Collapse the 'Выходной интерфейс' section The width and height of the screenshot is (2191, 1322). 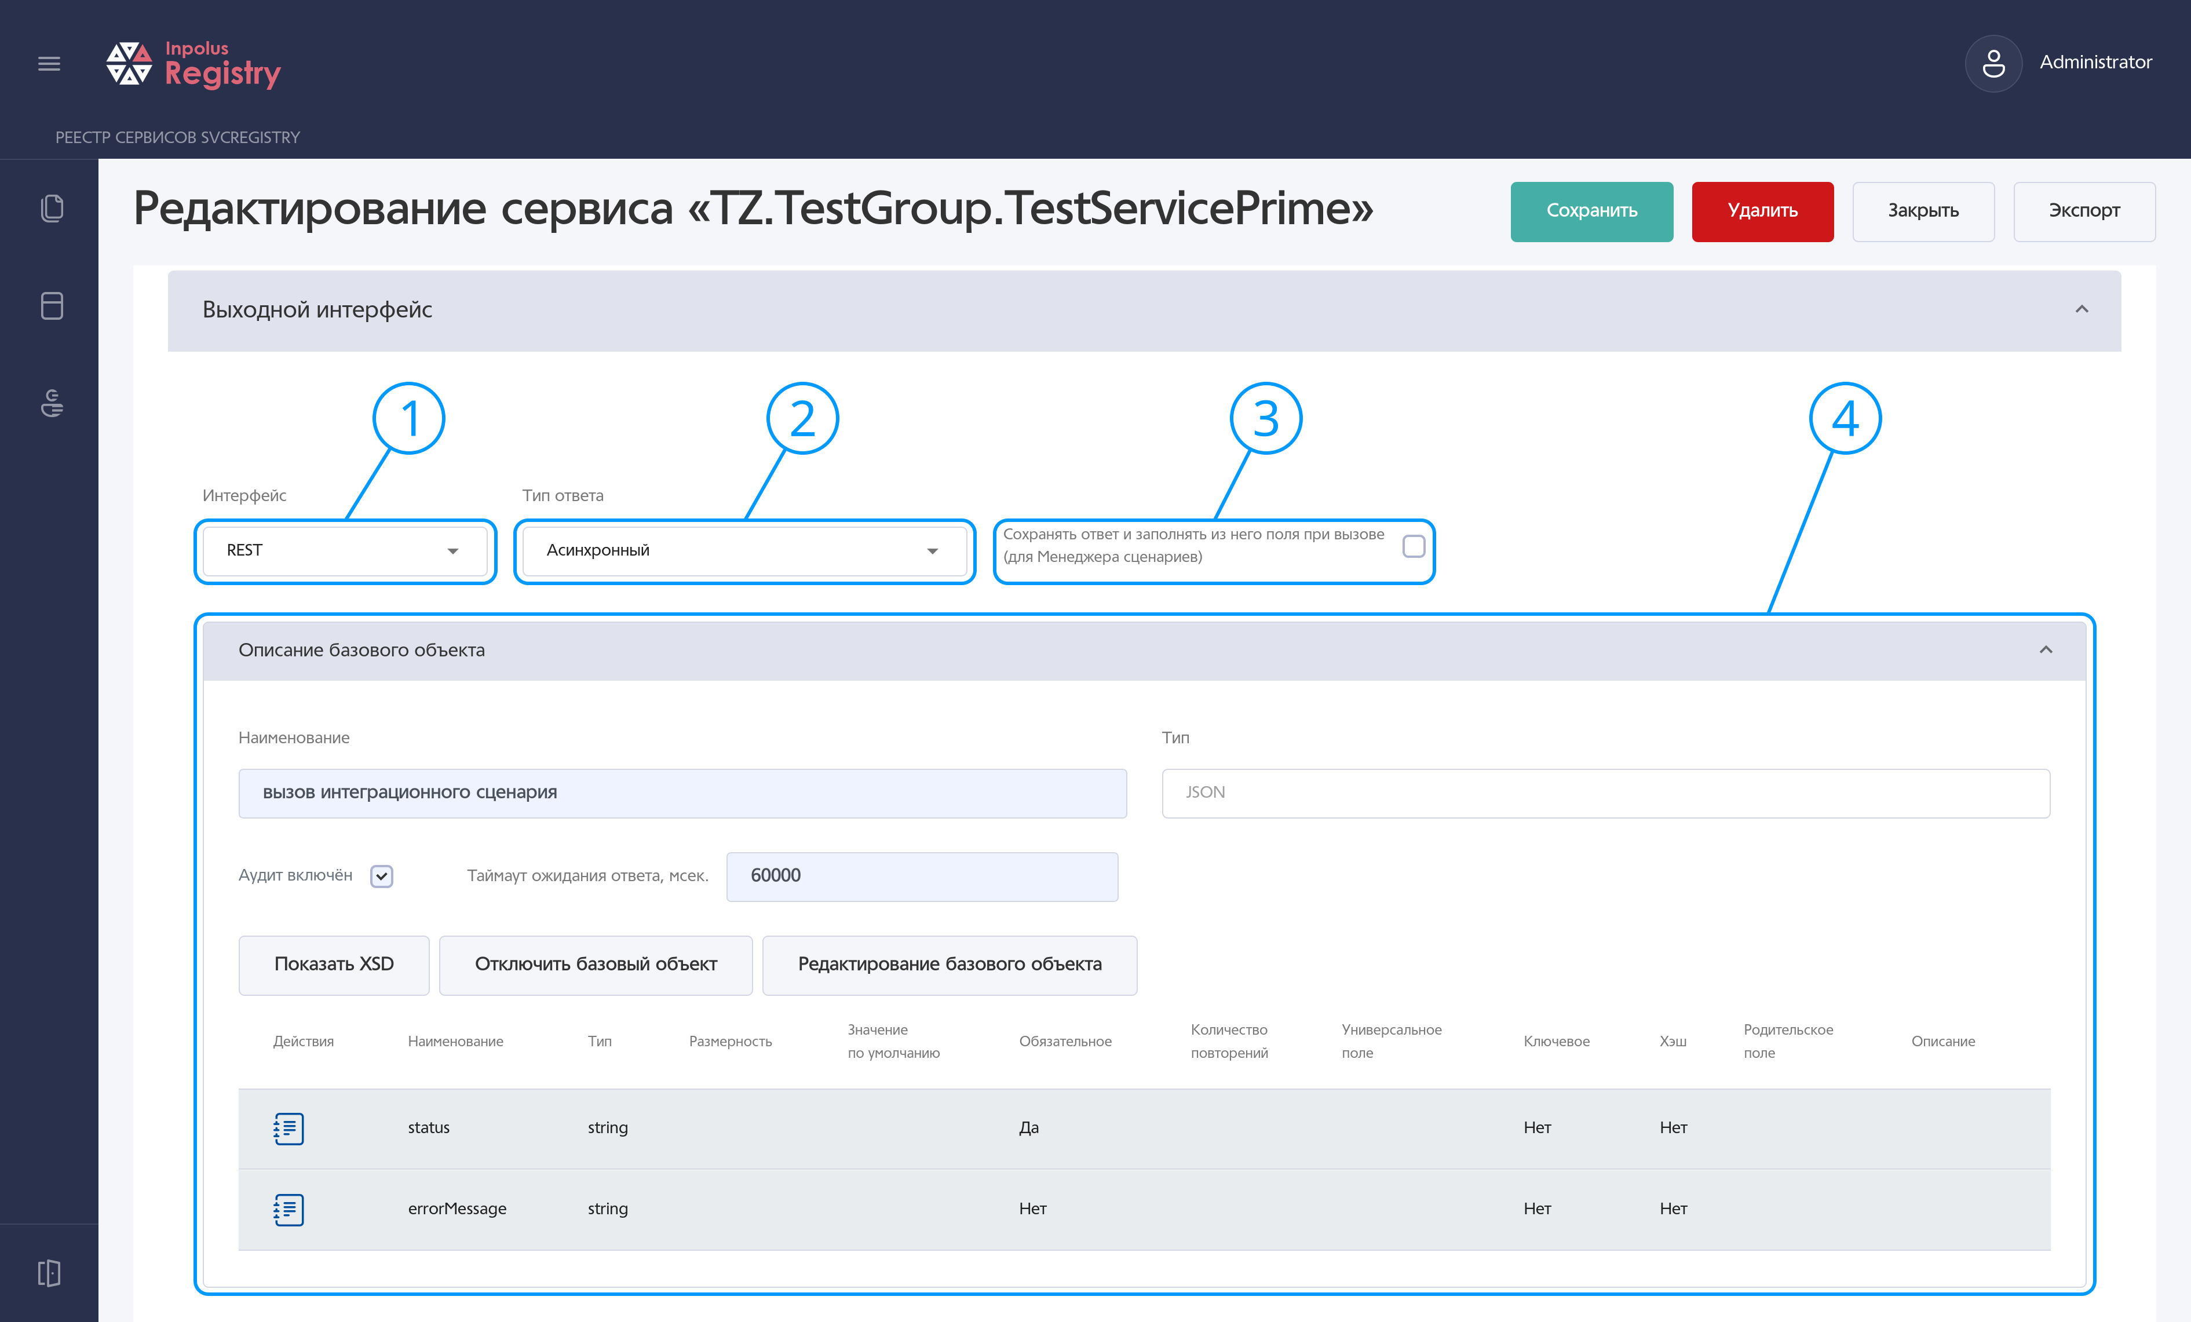(x=2082, y=309)
